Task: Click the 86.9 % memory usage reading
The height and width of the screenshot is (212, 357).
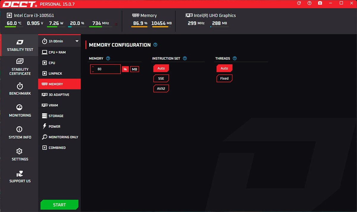Action: (x=140, y=23)
